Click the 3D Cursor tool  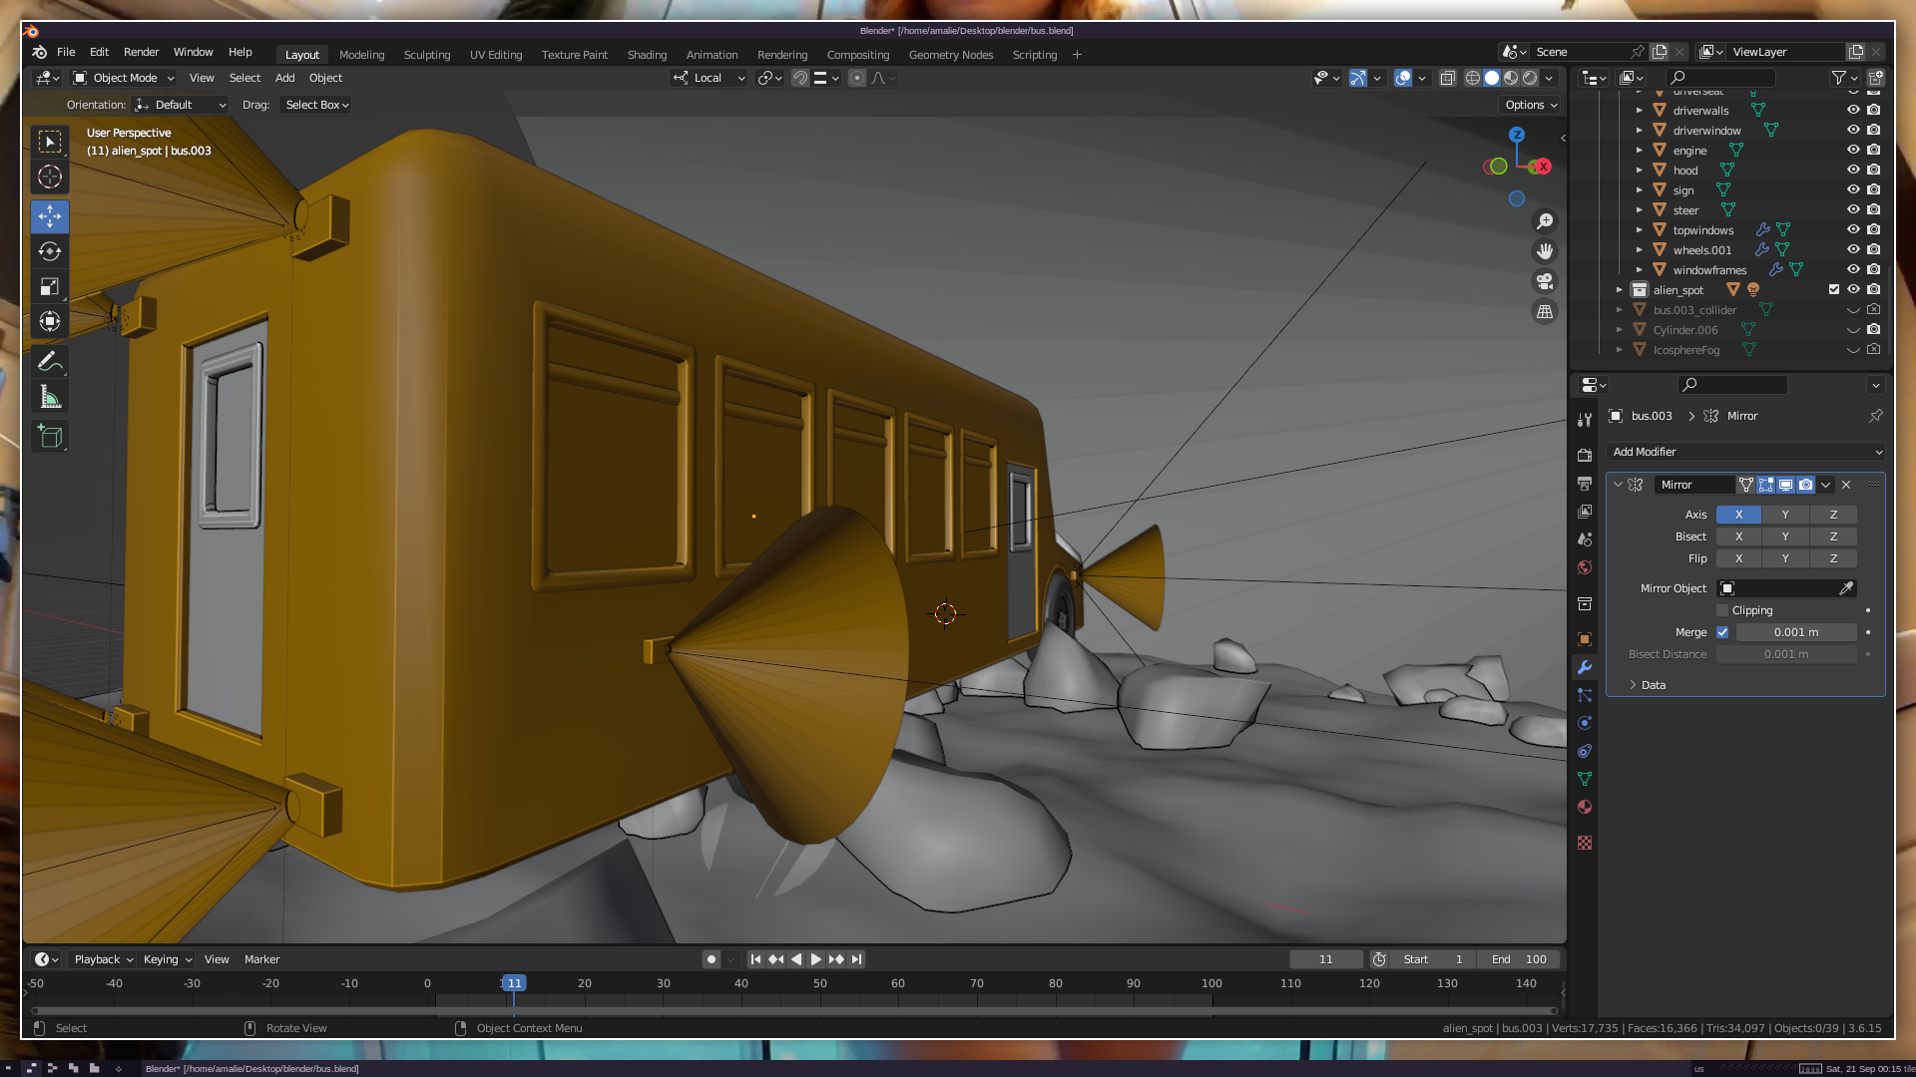[x=50, y=178]
